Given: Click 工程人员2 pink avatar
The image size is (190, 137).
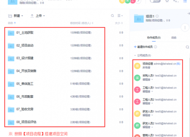Looking at the screenshot, I should [137, 102].
